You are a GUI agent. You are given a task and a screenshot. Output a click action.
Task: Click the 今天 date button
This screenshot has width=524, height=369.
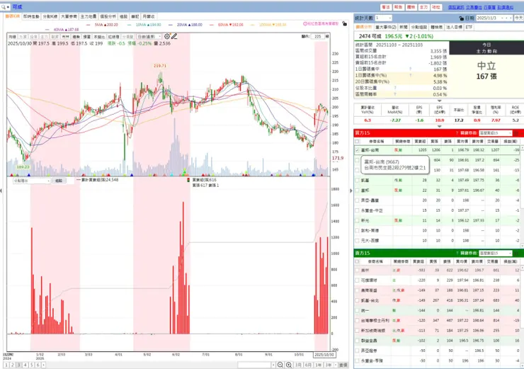click(x=518, y=18)
